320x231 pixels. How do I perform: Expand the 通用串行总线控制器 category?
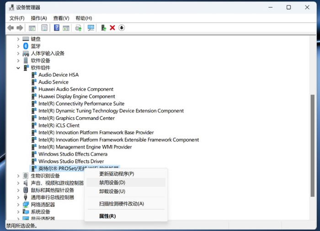(18, 197)
